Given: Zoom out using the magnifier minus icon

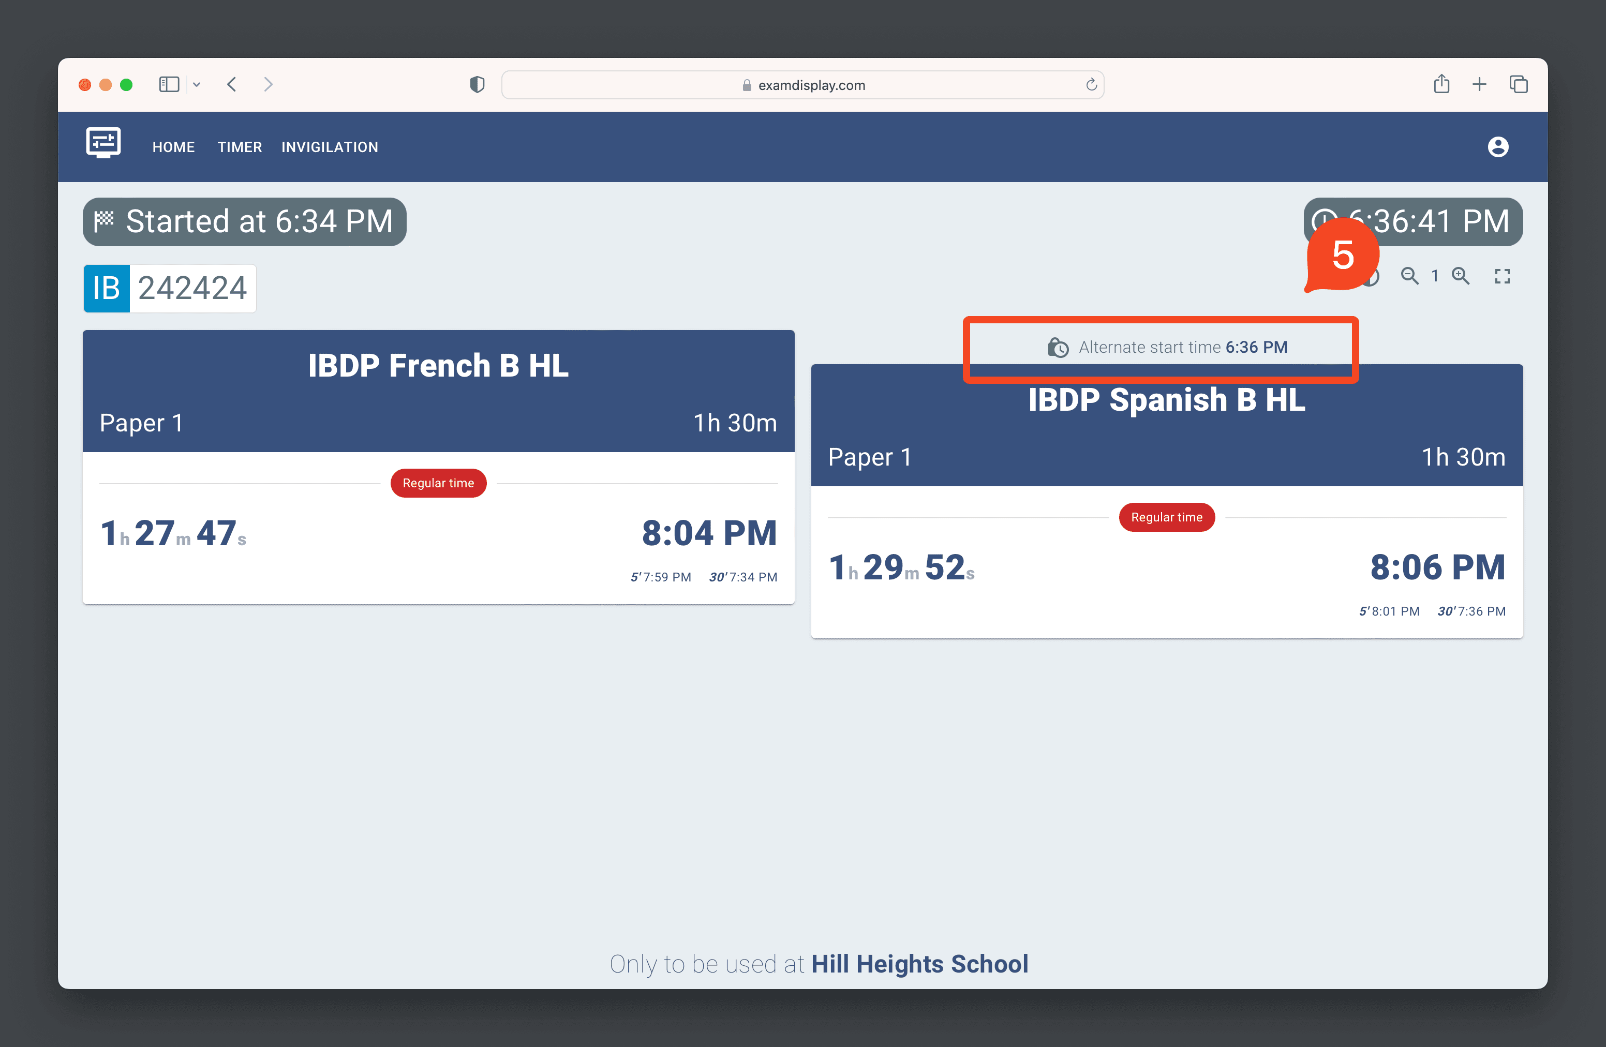Looking at the screenshot, I should 1409,275.
